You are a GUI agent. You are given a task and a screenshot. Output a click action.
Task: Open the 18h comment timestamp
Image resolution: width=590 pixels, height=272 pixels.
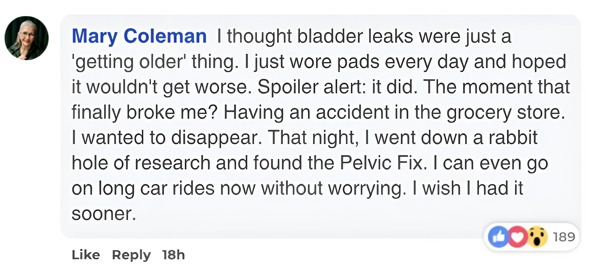coord(173,255)
